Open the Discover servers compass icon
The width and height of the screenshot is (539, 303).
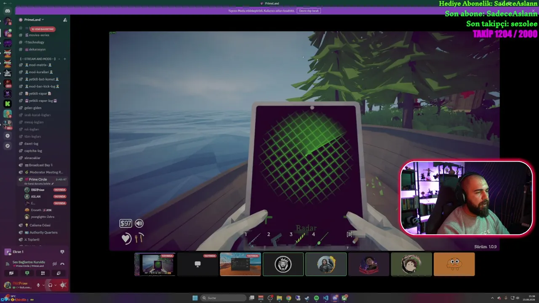pyautogui.click(x=7, y=146)
